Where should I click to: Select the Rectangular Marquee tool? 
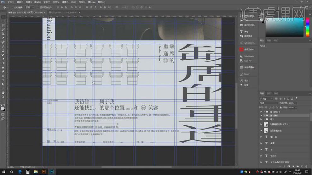point(3,21)
